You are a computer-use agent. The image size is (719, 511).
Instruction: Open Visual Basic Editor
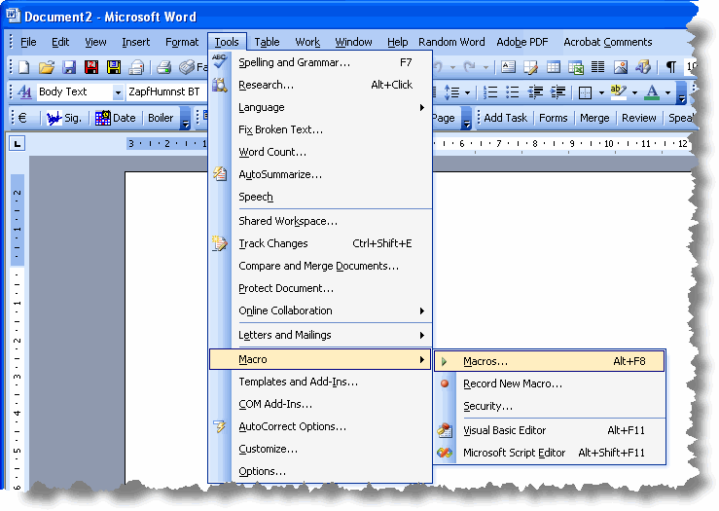click(x=550, y=430)
